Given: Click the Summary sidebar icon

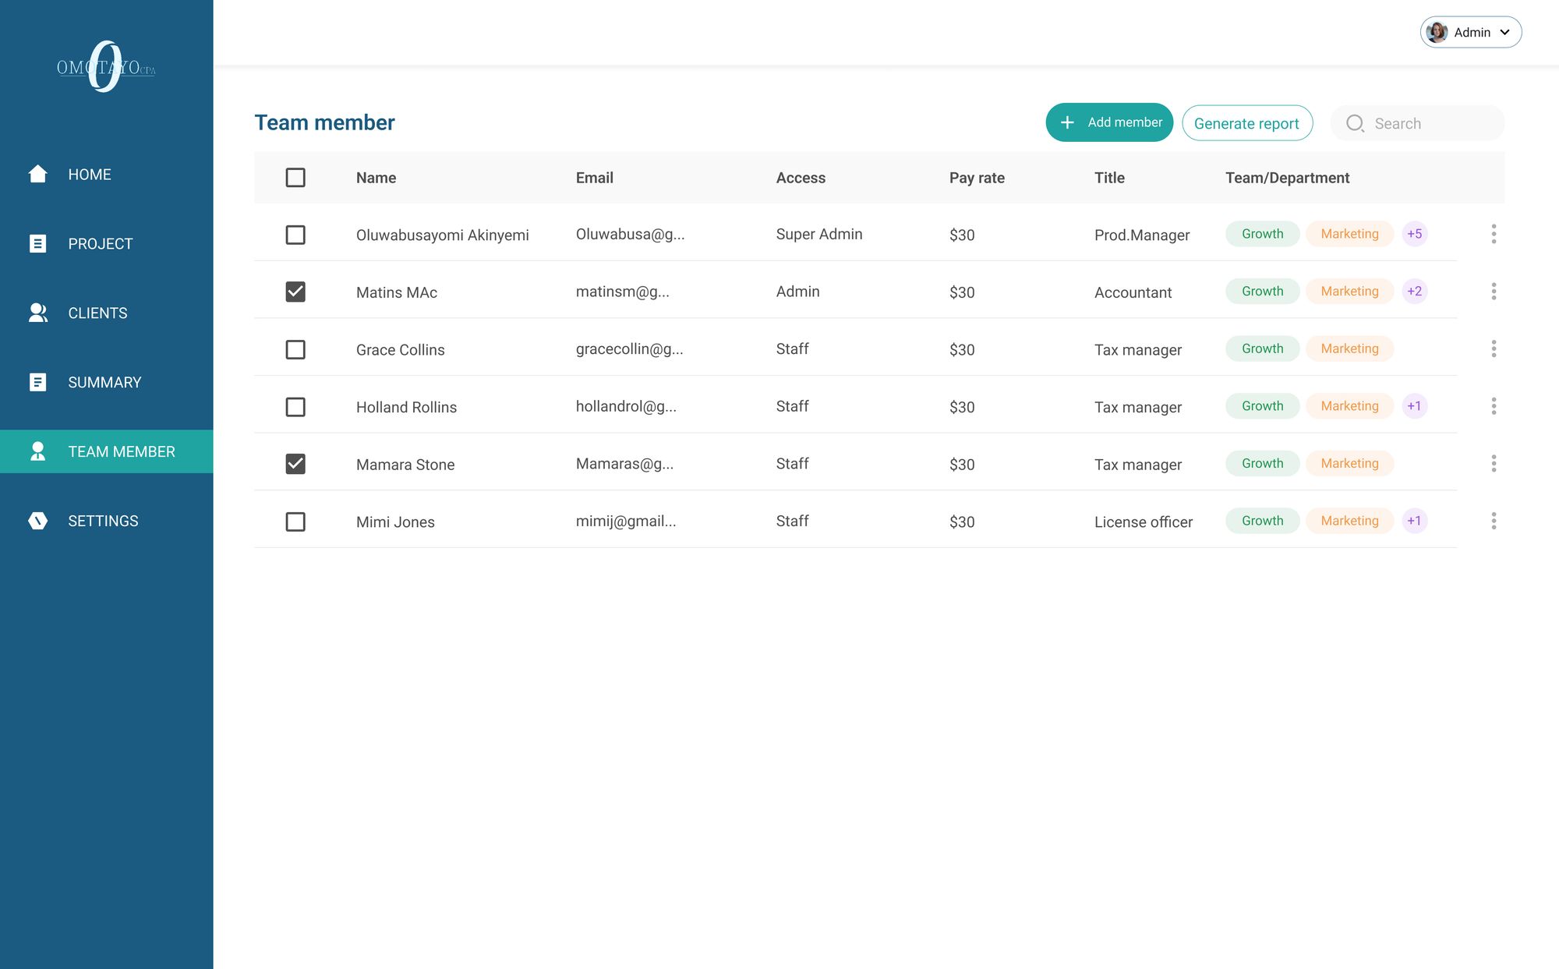Looking at the screenshot, I should click(37, 382).
